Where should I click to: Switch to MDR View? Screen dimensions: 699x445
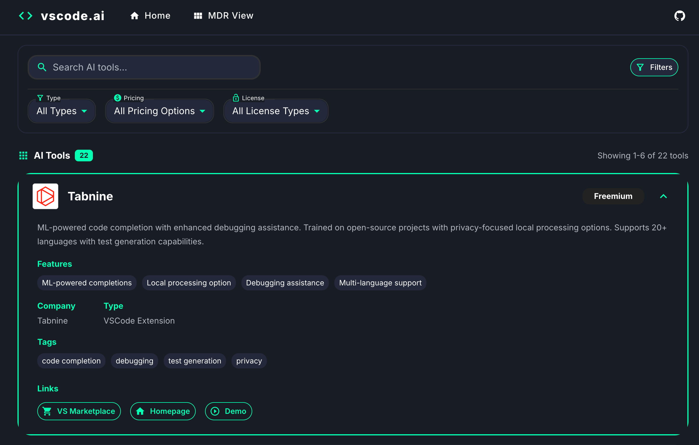point(224,16)
